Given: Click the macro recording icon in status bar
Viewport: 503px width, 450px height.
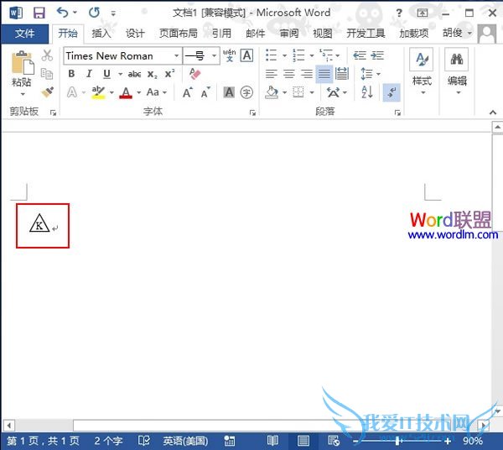Looking at the screenshot, I should tap(230, 441).
